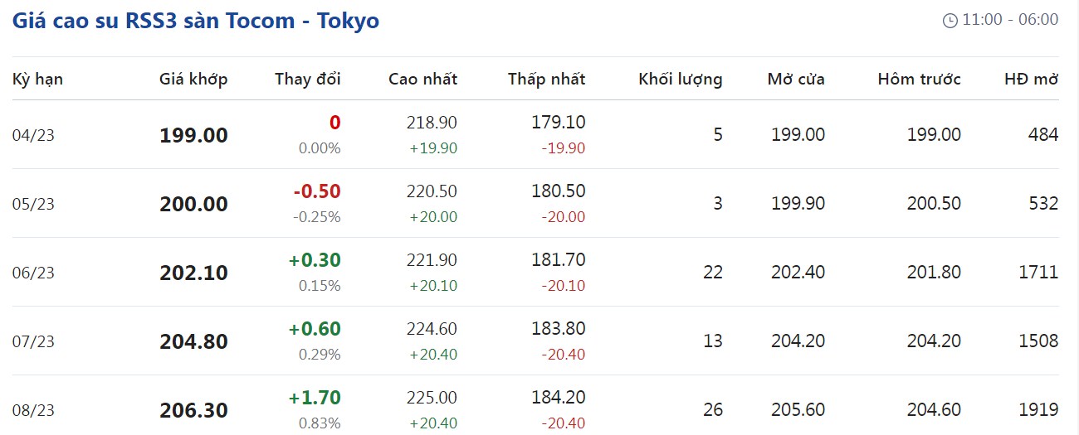This screenshot has width=1079, height=435.
Task: Click the 206.30 matched price
Action: [x=193, y=410]
